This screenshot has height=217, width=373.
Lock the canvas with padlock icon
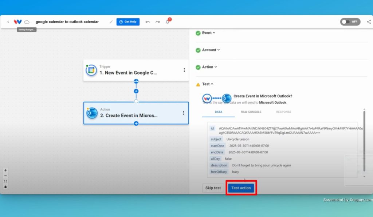coord(5,187)
